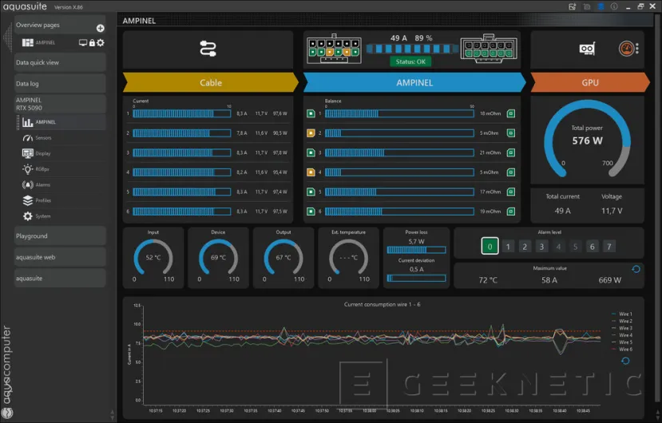Reset the current consumption chart below legend

(625, 361)
